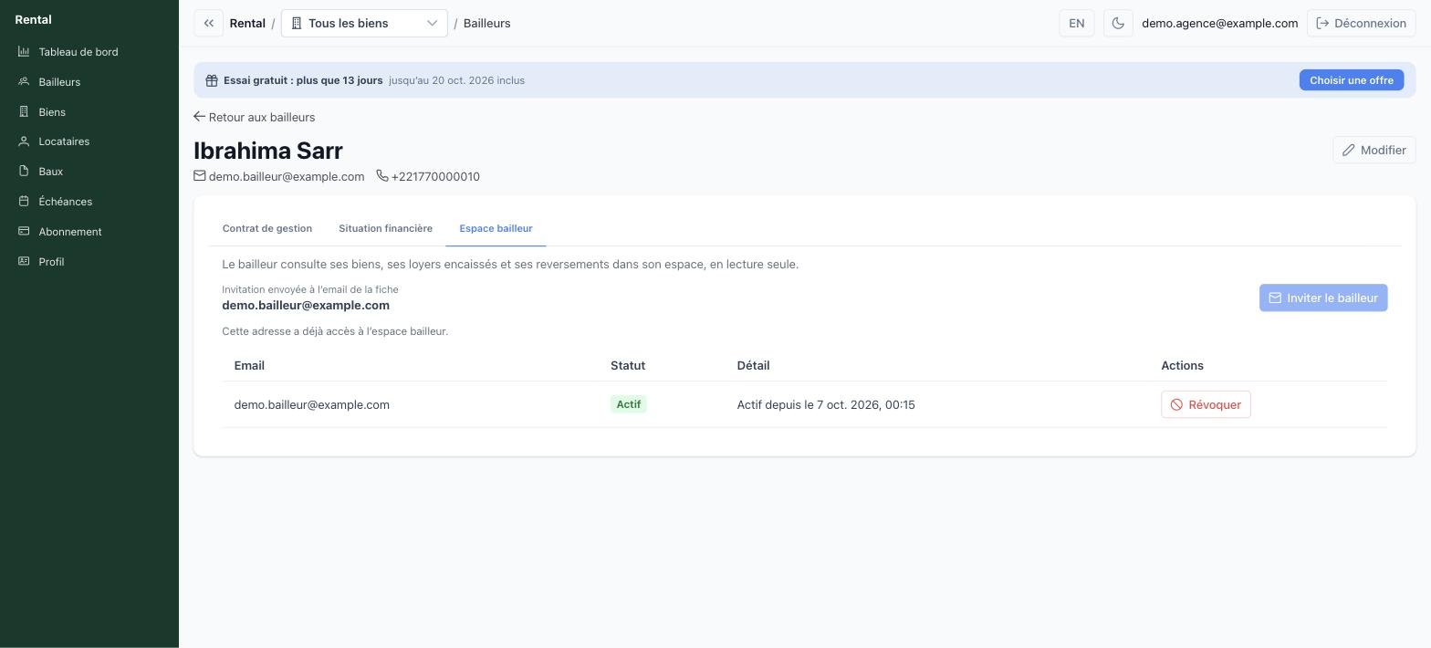This screenshot has height=648, width=1431.
Task: Go to Abonnement via its card icon
Action: click(24, 232)
